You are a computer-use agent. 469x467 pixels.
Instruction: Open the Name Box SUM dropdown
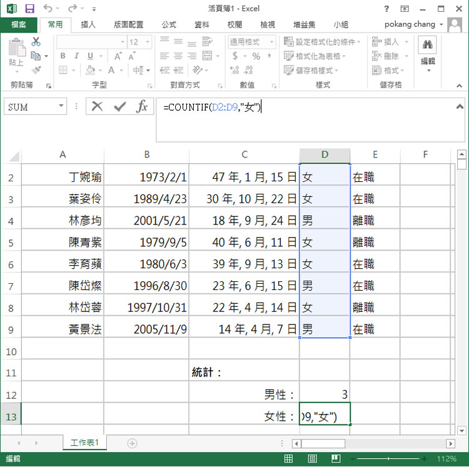pyautogui.click(x=61, y=106)
